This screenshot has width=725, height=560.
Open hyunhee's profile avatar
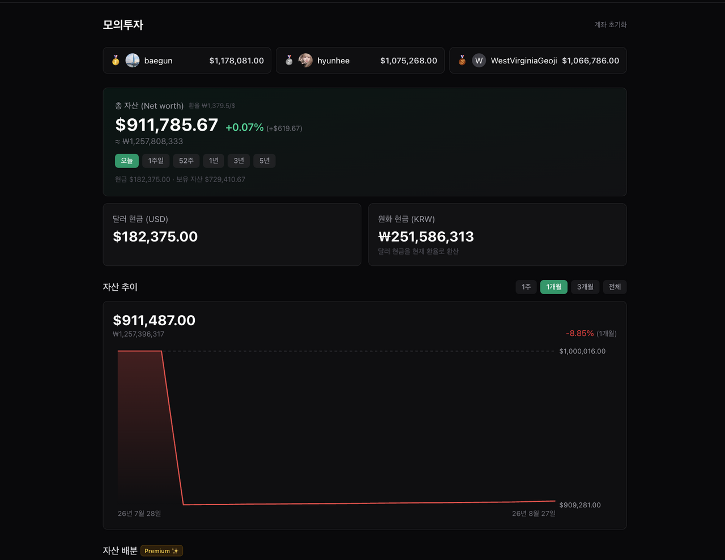(306, 61)
